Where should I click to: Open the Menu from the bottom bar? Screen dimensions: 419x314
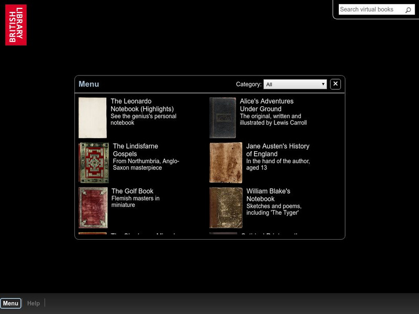tap(12, 302)
